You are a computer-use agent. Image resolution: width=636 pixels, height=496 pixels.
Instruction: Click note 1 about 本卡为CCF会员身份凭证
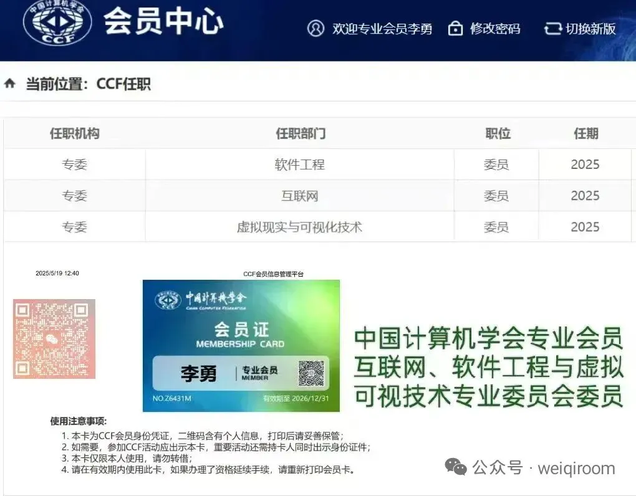point(203,436)
